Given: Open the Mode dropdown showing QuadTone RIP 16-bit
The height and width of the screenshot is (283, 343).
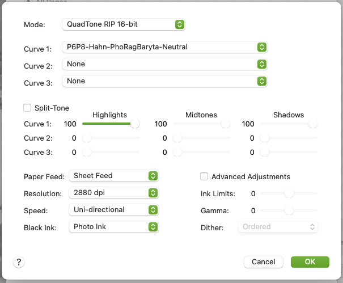Looking at the screenshot, I should pos(124,24).
